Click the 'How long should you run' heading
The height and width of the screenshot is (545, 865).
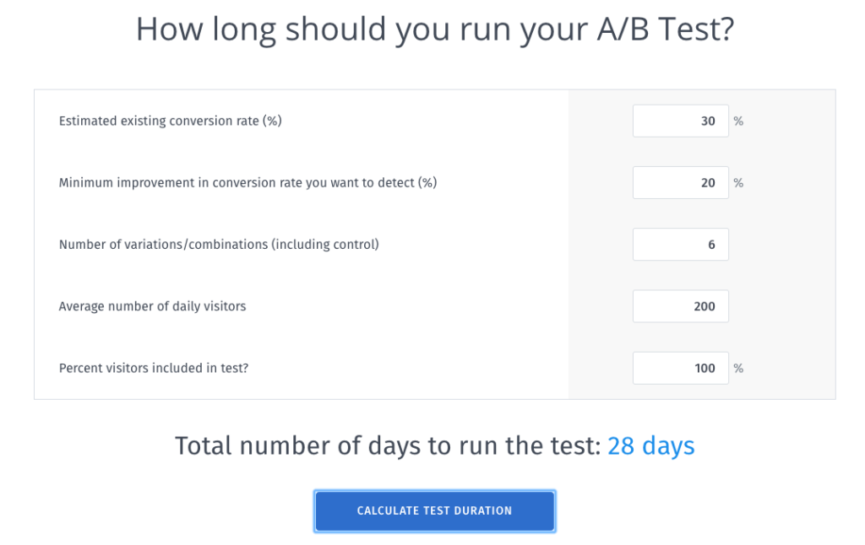pos(434,30)
